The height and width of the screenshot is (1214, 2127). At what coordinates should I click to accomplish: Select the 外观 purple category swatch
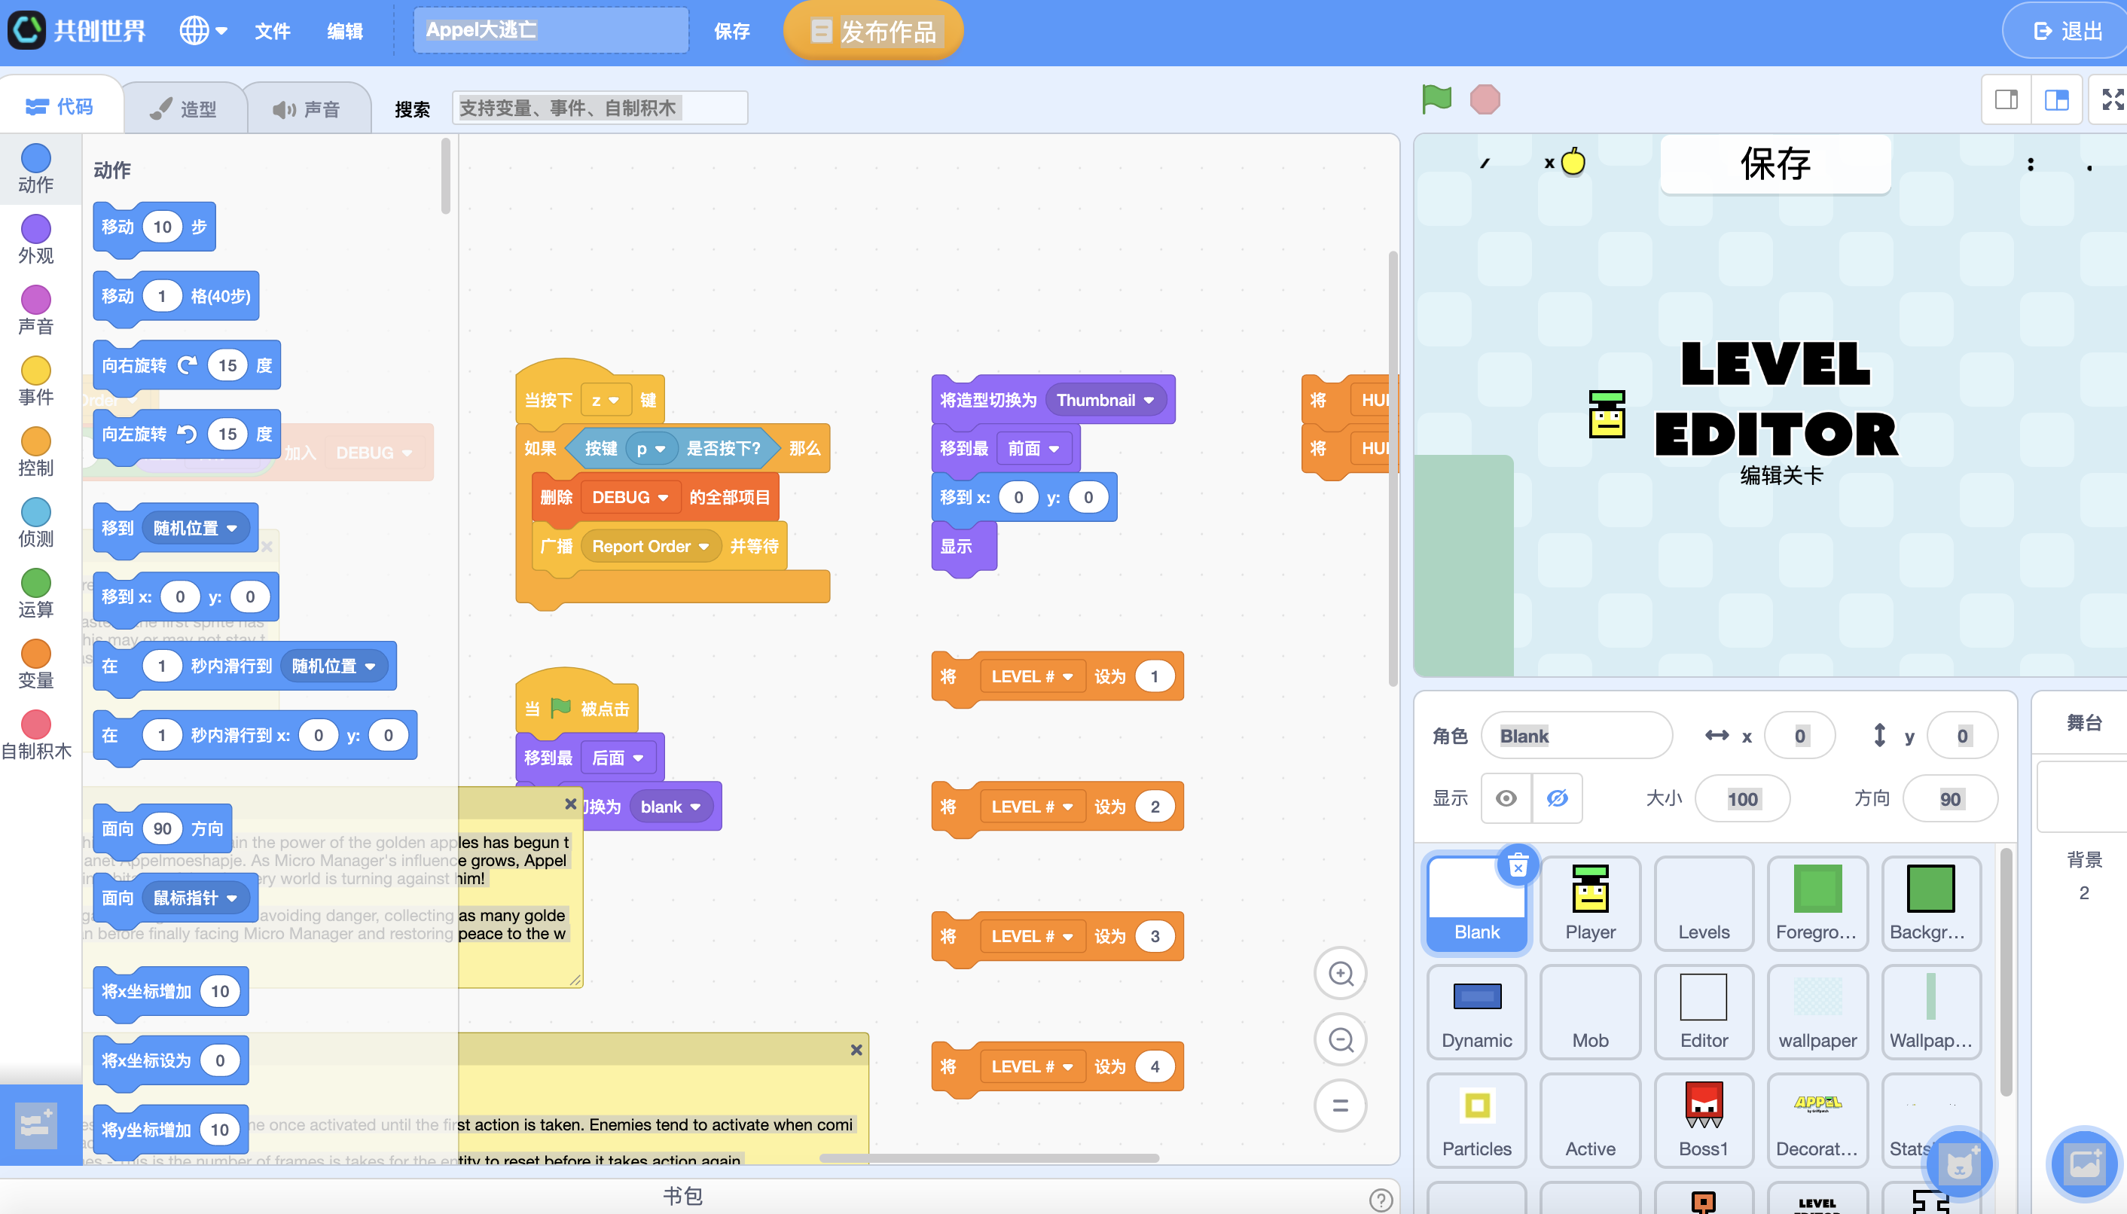coord(36,229)
